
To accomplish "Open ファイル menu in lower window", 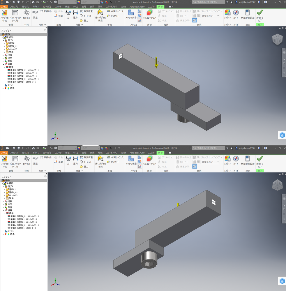I will pyautogui.click(x=4, y=153).
